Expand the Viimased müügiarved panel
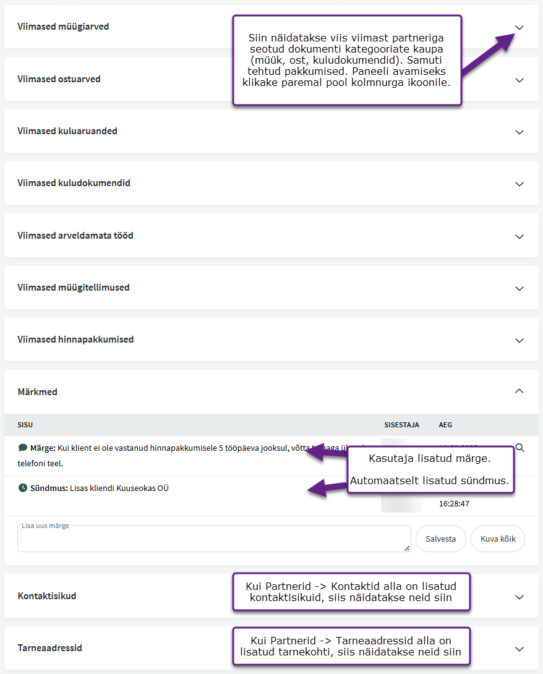The image size is (543, 674). coord(519,27)
